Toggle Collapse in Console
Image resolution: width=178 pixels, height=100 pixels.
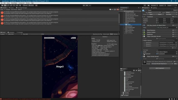coord(8,9)
